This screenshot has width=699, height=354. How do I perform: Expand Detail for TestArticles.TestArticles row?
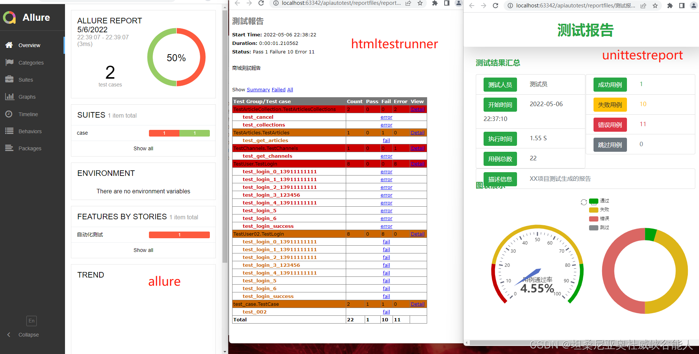pos(417,133)
